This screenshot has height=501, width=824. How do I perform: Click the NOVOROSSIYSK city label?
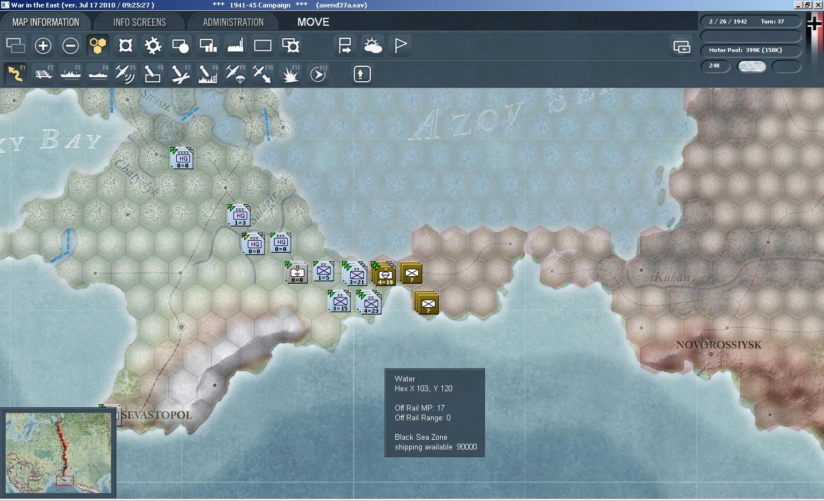click(719, 345)
